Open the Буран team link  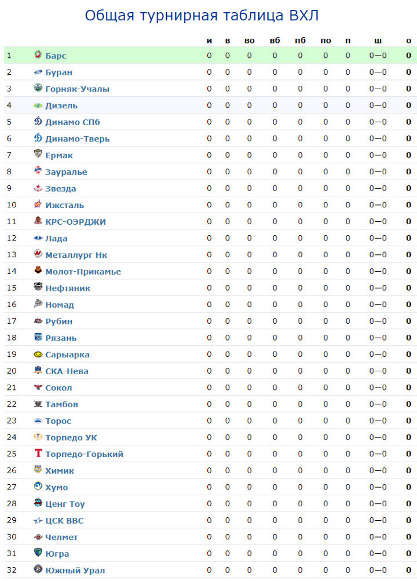(58, 72)
